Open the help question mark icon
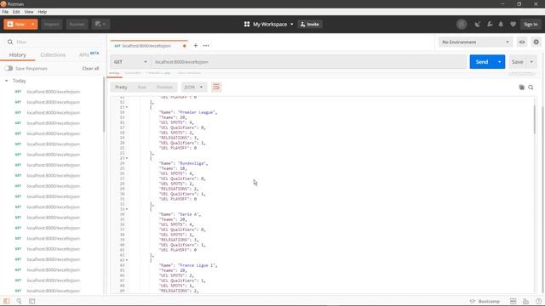The width and height of the screenshot is (545, 306). pyautogui.click(x=538, y=301)
